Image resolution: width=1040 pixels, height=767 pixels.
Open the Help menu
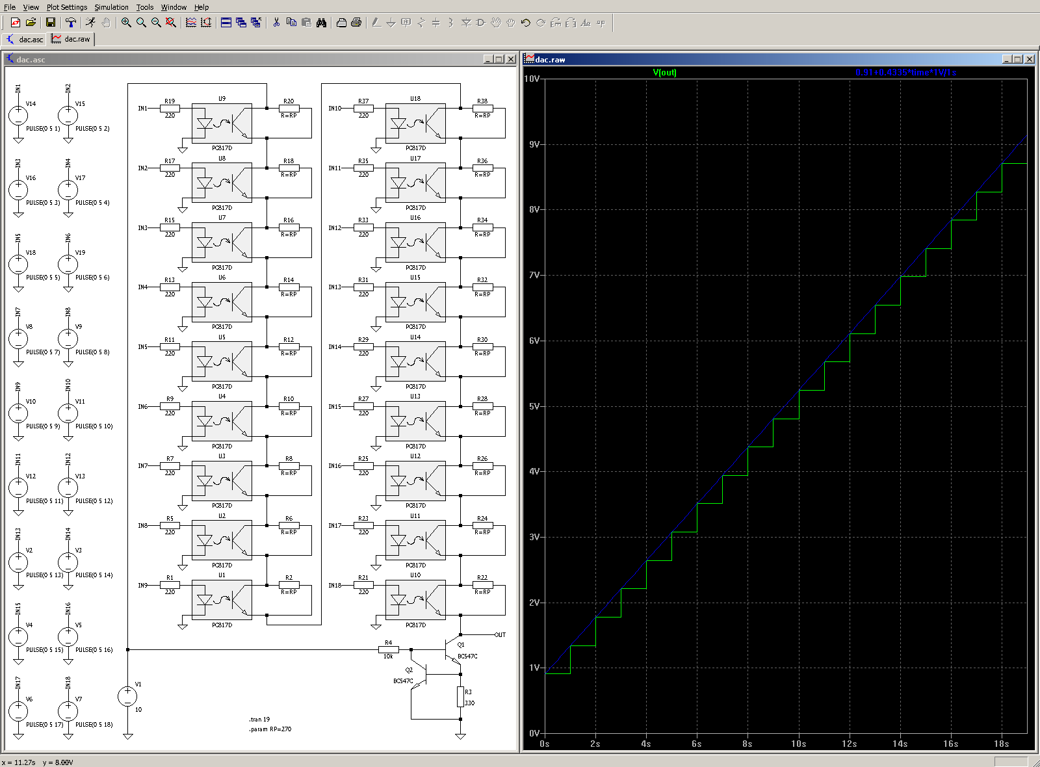201,7
